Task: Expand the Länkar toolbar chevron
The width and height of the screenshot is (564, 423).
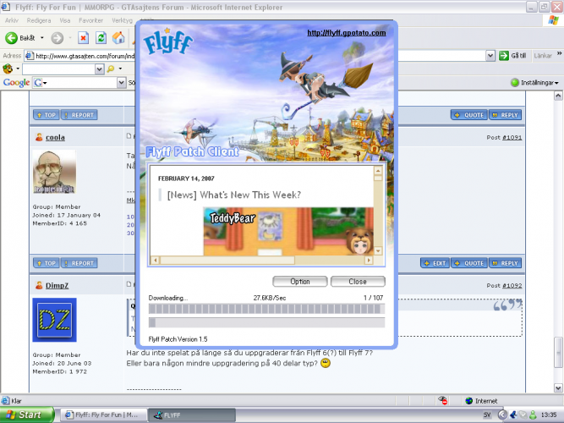Action: click(x=559, y=53)
